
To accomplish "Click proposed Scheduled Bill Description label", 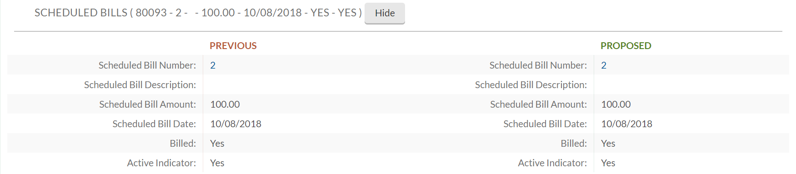I will tap(531, 85).
